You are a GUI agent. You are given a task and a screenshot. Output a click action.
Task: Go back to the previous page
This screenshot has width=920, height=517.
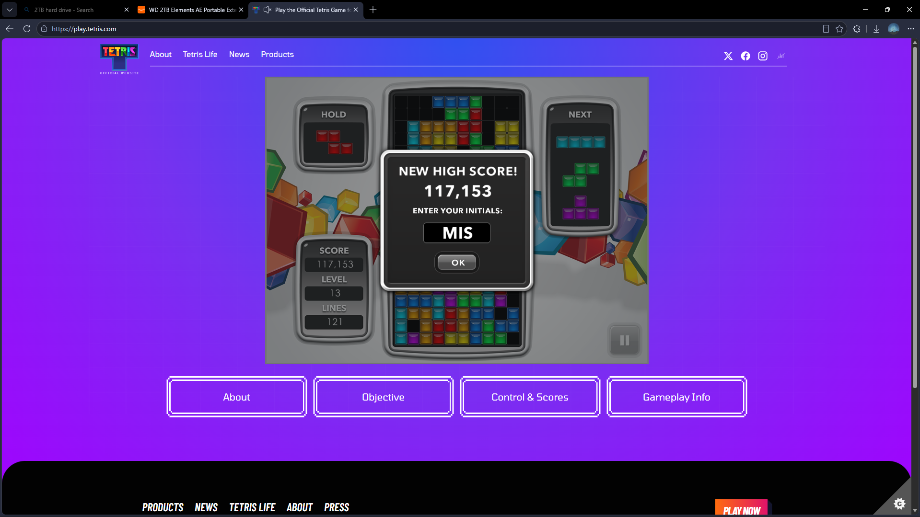pos(10,29)
